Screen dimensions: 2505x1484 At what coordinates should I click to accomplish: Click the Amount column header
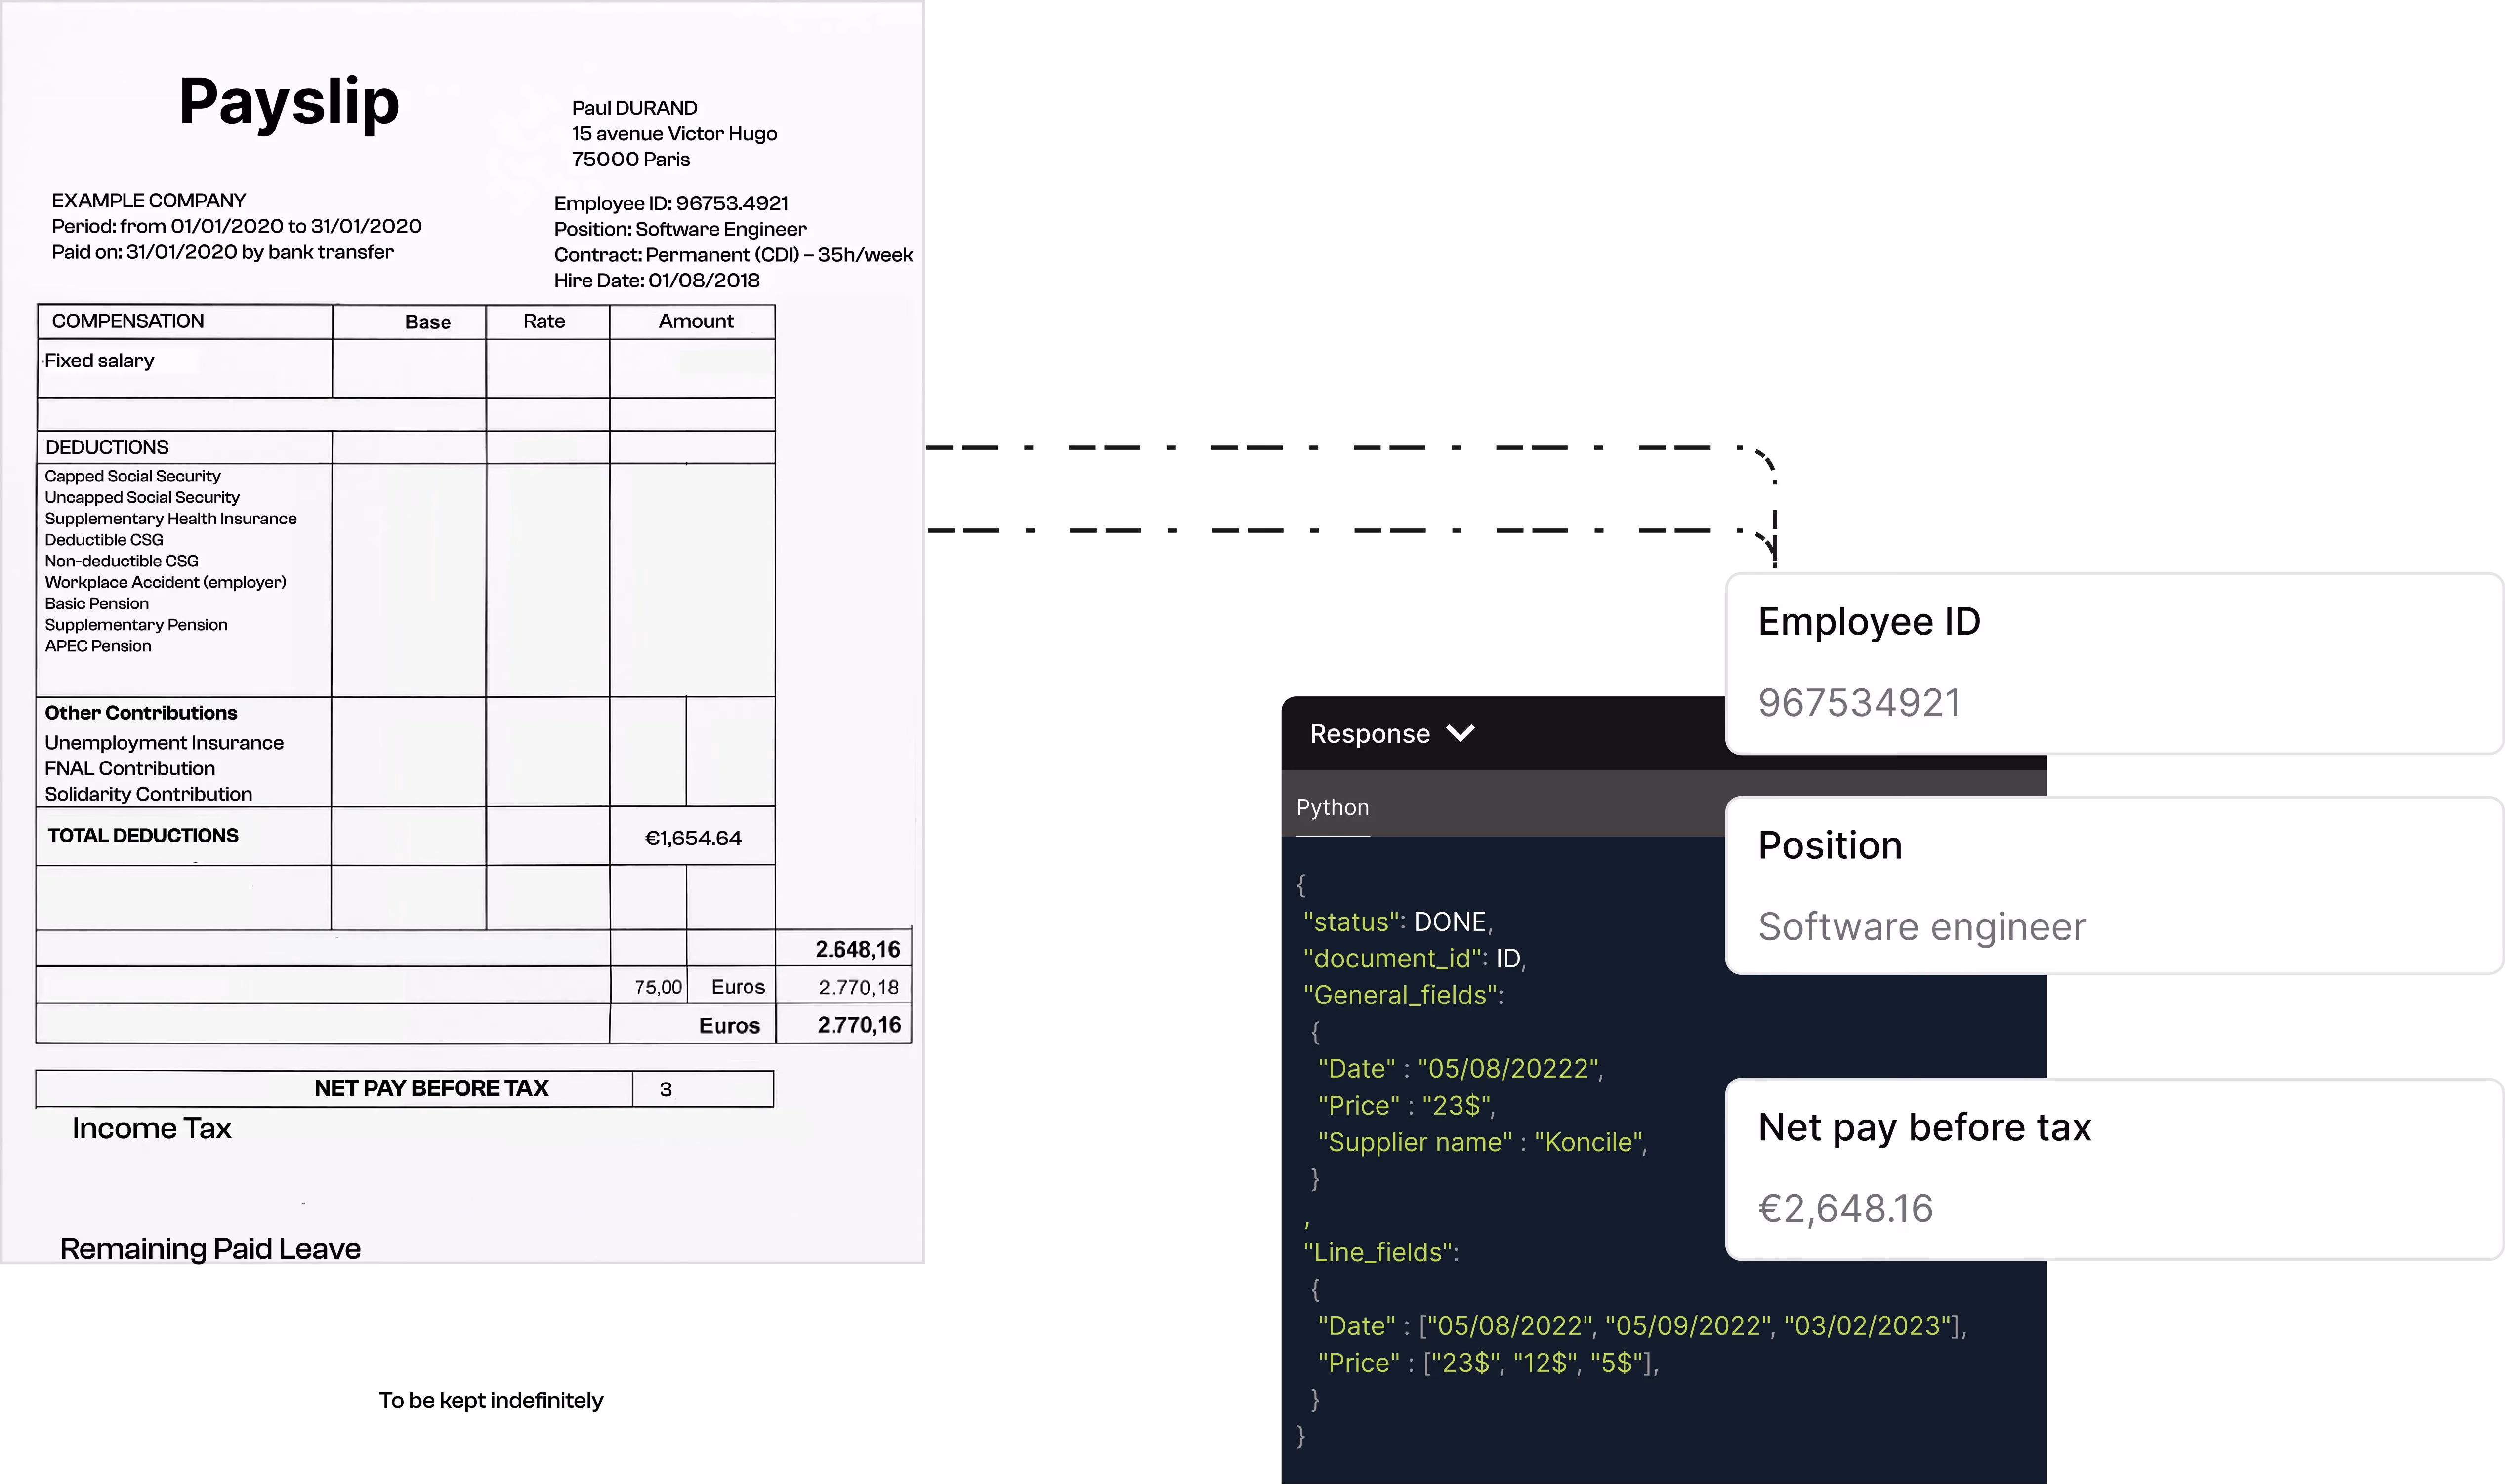tap(696, 321)
